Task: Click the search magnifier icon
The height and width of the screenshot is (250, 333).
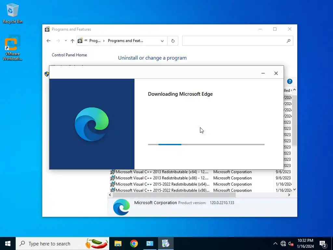Action: coord(288,41)
